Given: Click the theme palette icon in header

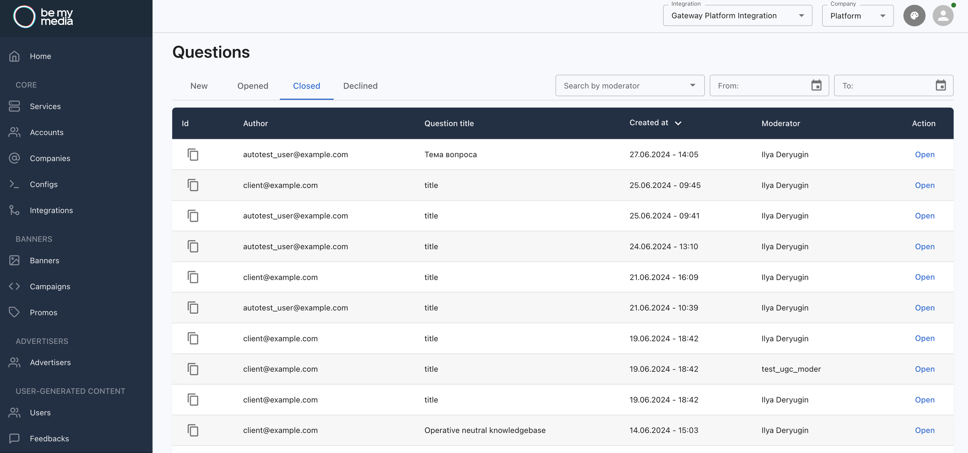Looking at the screenshot, I should 914,16.
